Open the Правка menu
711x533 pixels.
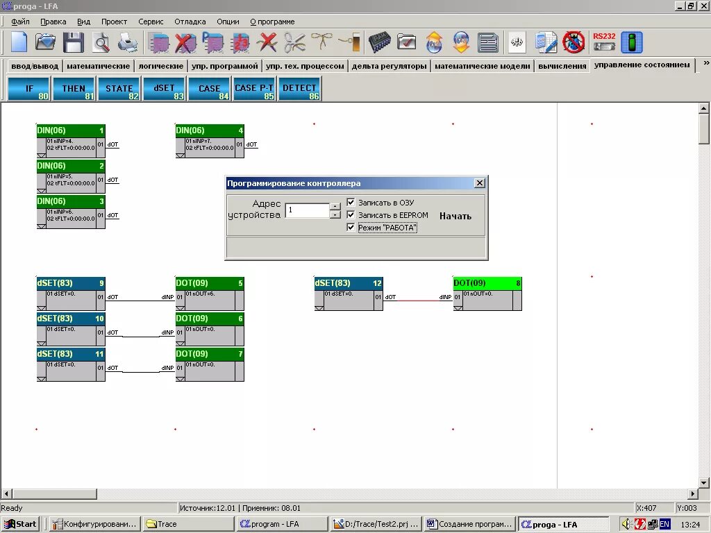[53, 22]
